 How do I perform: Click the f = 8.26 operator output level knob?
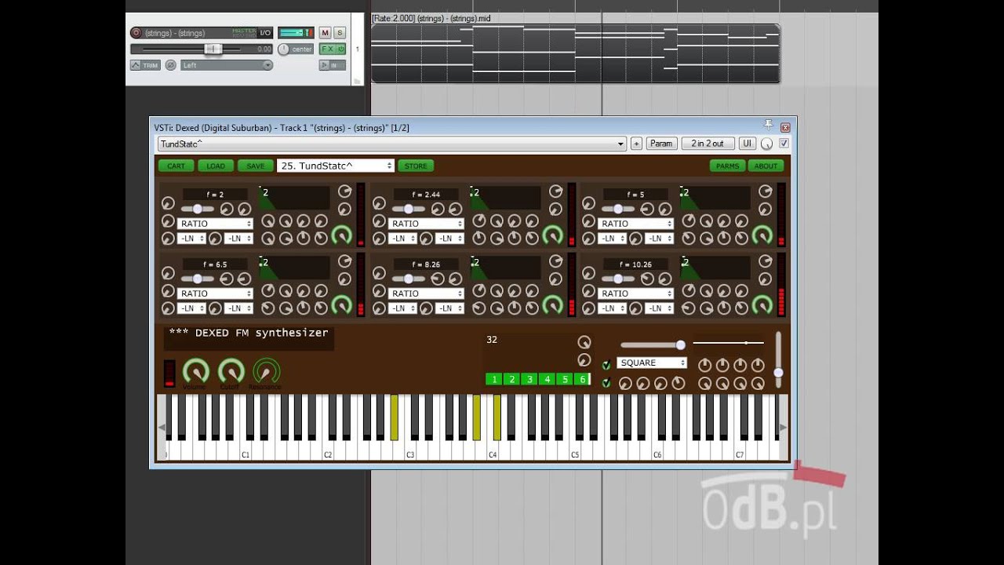pyautogui.click(x=552, y=304)
